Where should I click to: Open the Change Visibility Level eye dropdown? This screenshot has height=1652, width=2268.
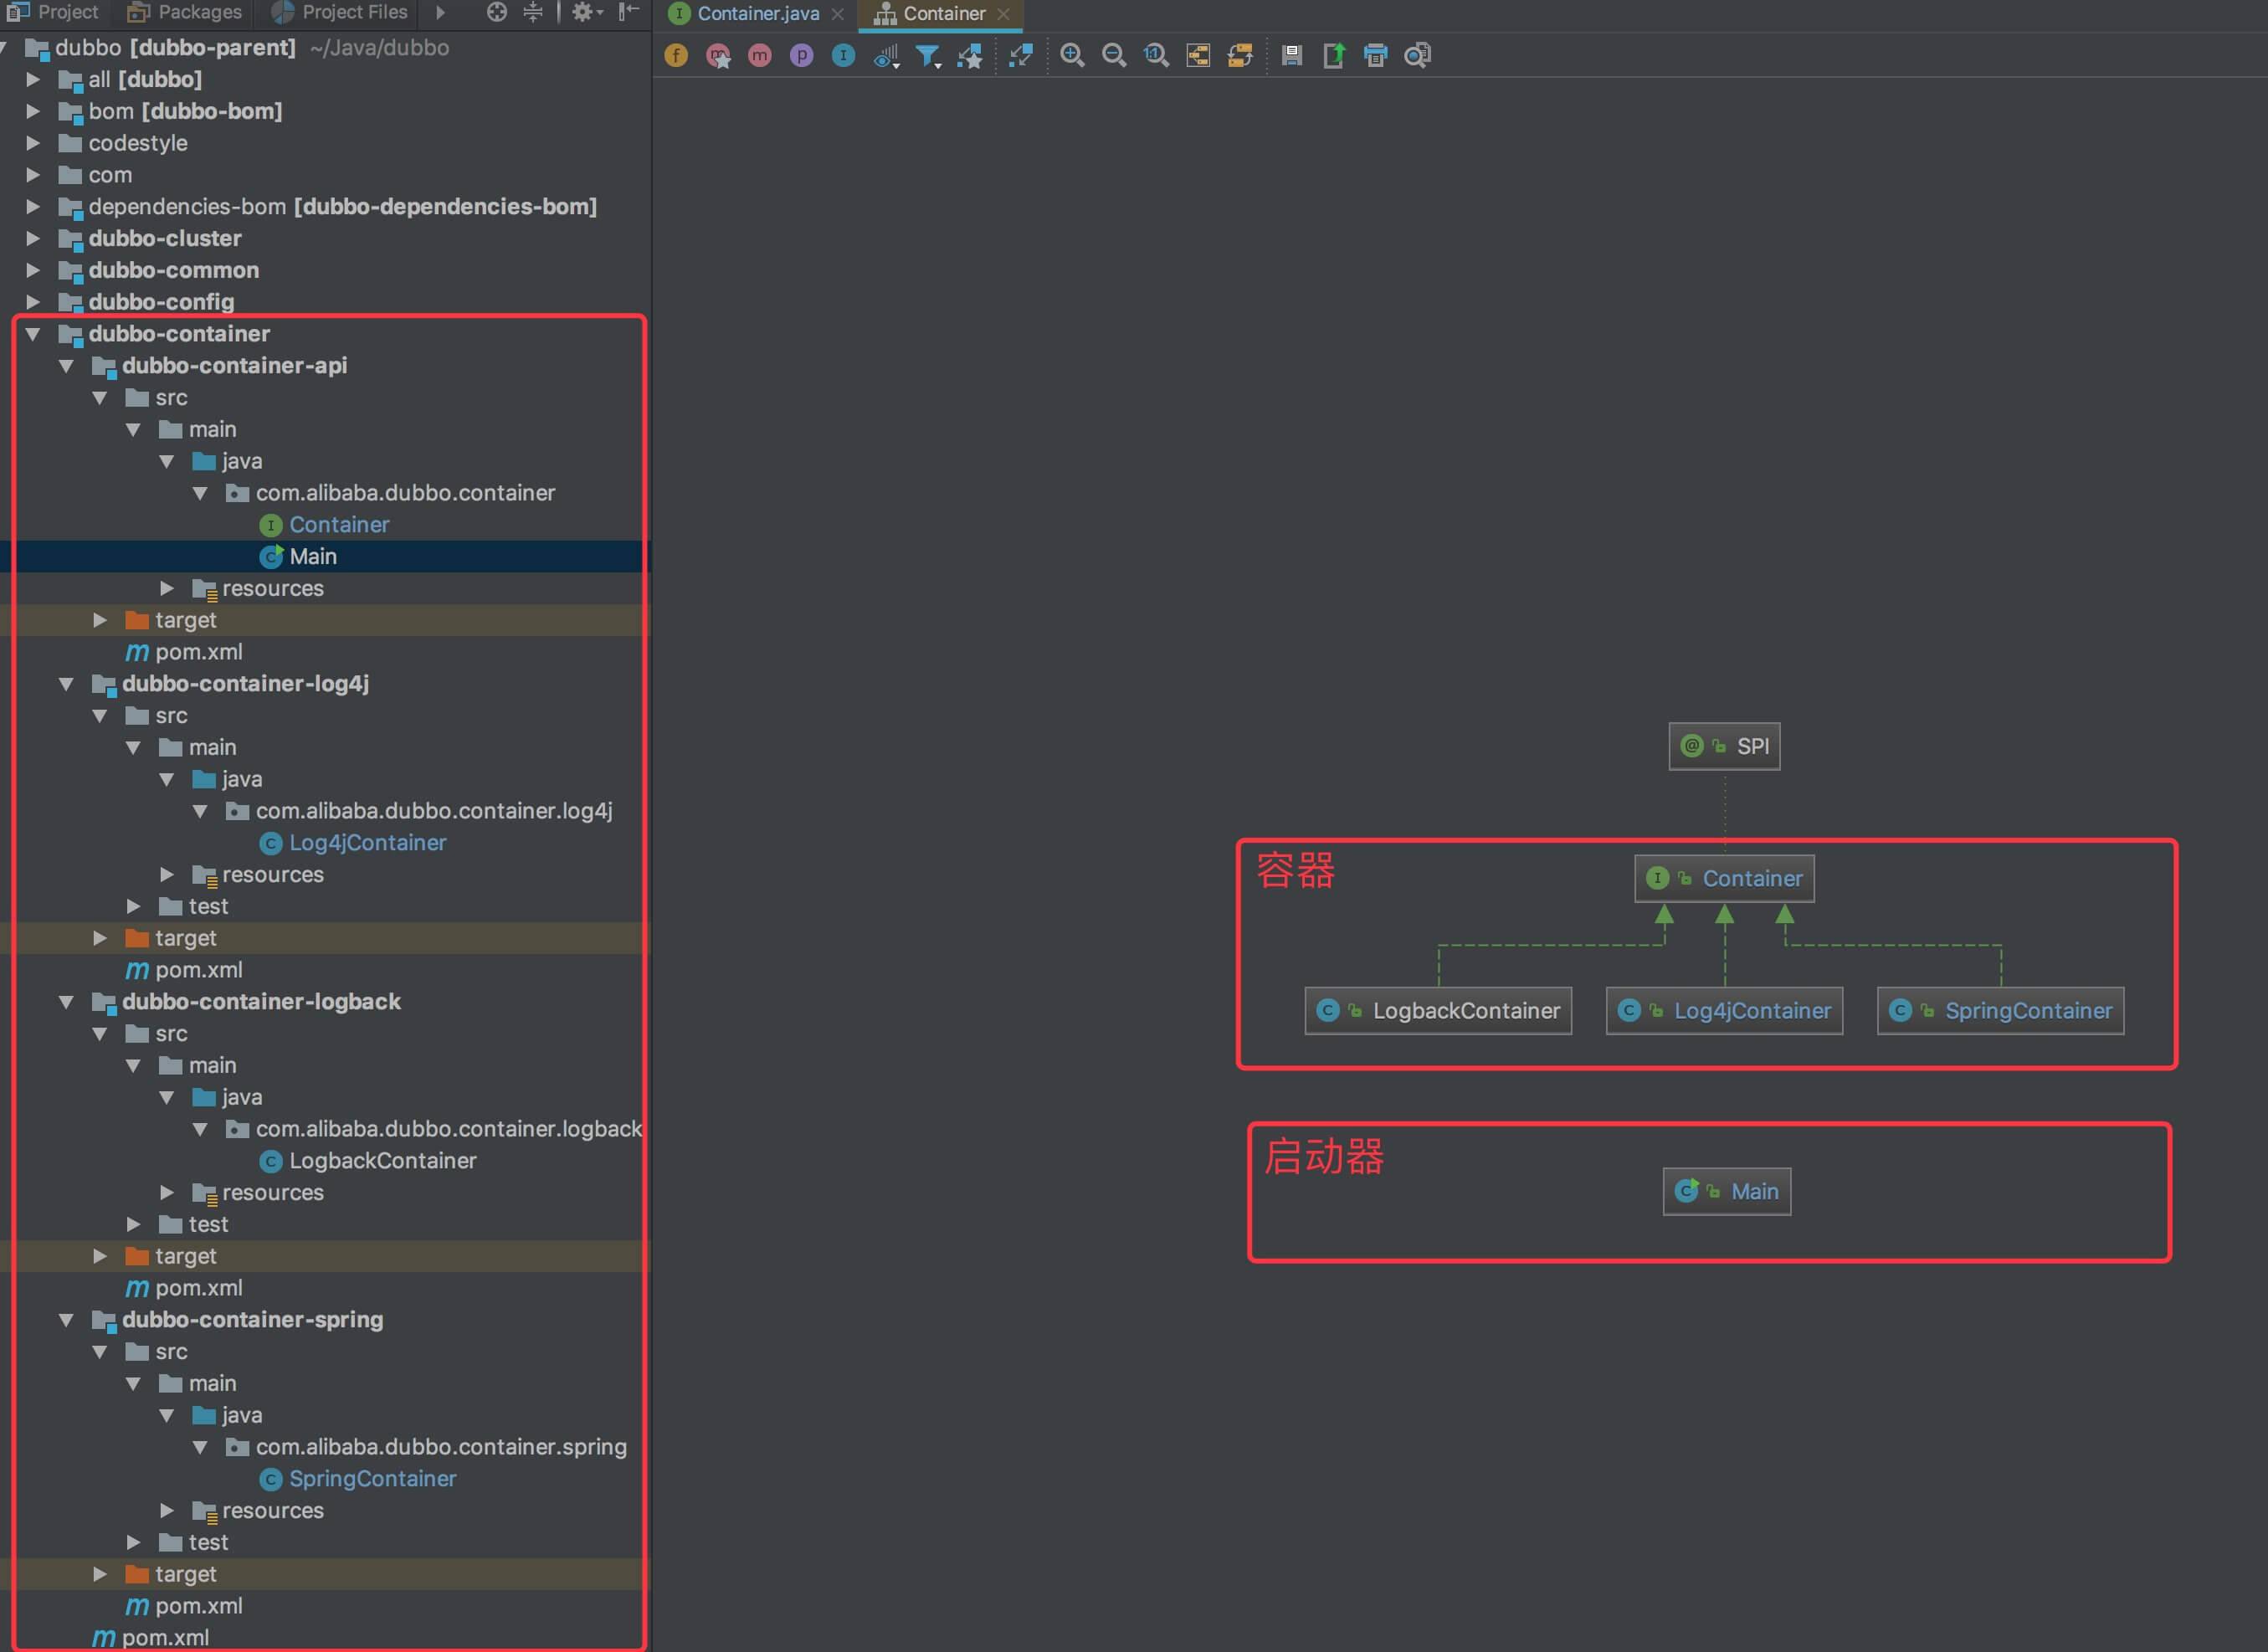886,56
